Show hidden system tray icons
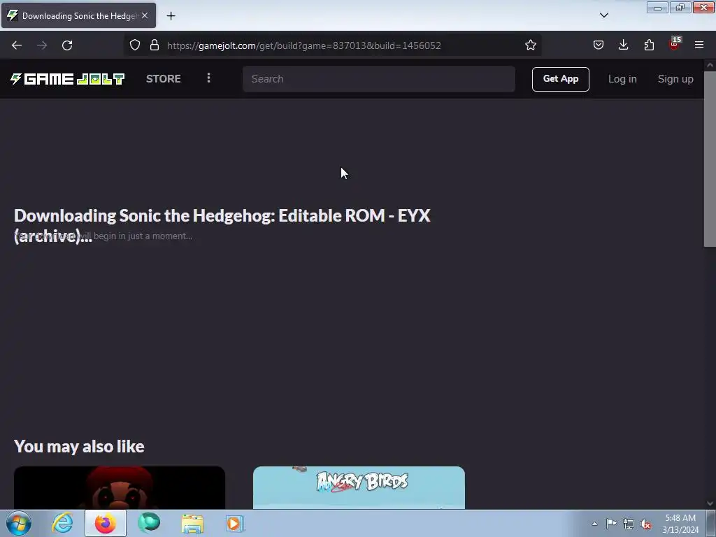Screen dimensions: 716x537 click(594, 524)
